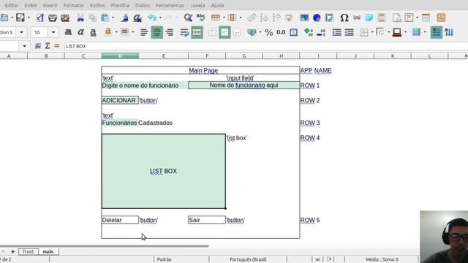The height and width of the screenshot is (263, 468).
Task: Open Find and Replace
Action: pyautogui.click(x=188, y=18)
